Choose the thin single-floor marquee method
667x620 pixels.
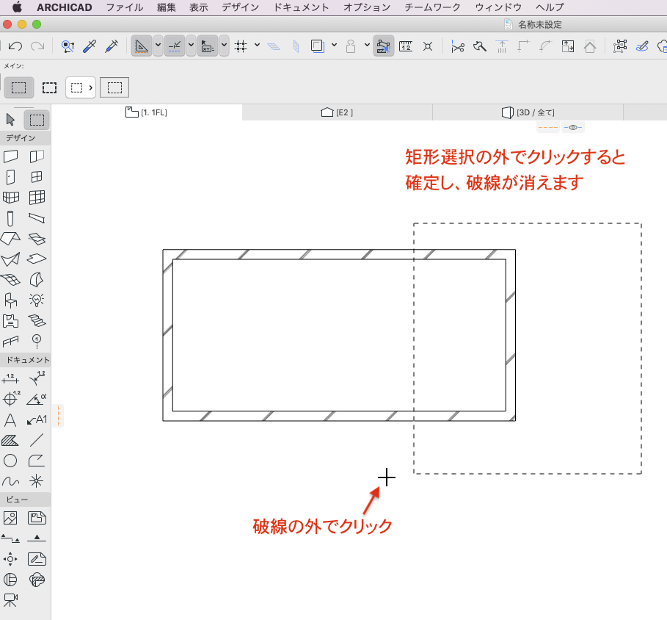click(x=18, y=87)
